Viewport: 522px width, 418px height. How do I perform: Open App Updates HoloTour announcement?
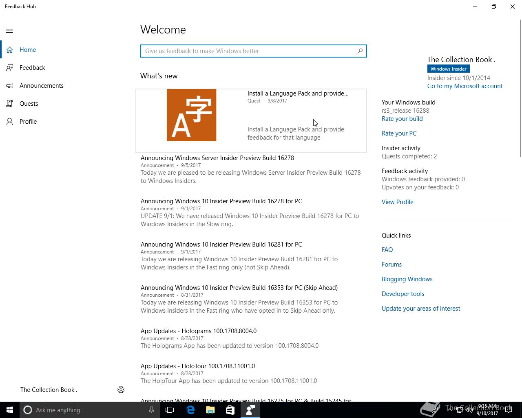(198, 366)
